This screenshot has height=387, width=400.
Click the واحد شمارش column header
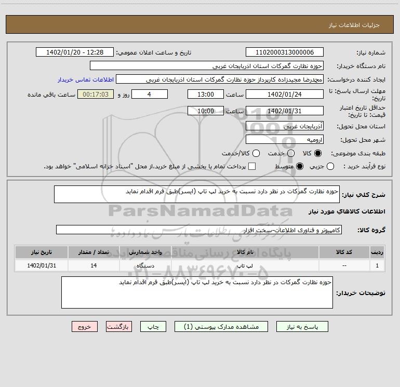145,252
